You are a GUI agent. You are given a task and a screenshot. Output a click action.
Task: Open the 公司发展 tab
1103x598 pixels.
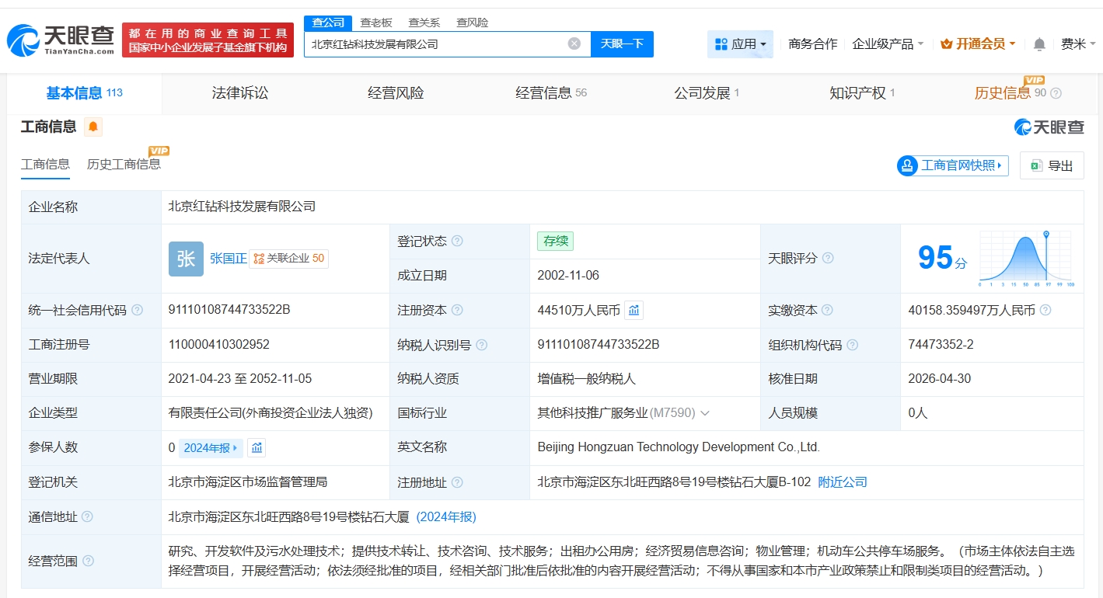click(707, 93)
